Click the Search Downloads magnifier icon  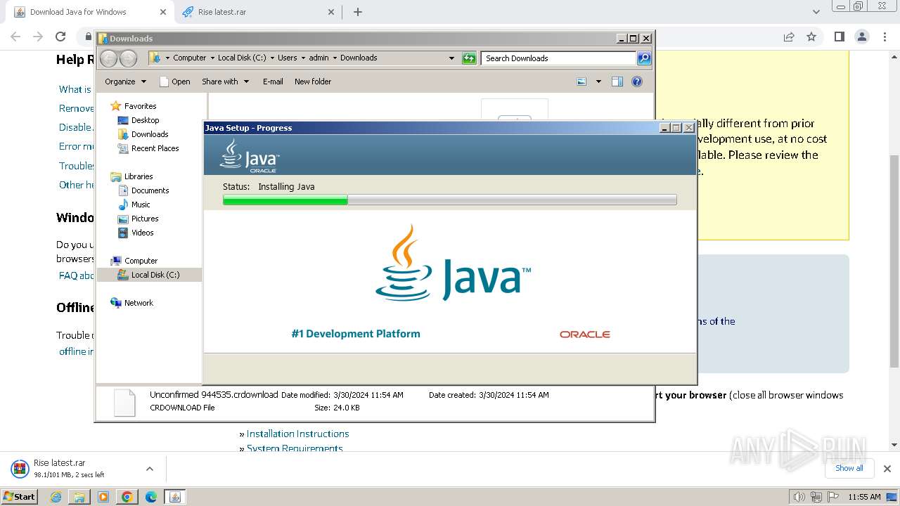(x=644, y=58)
